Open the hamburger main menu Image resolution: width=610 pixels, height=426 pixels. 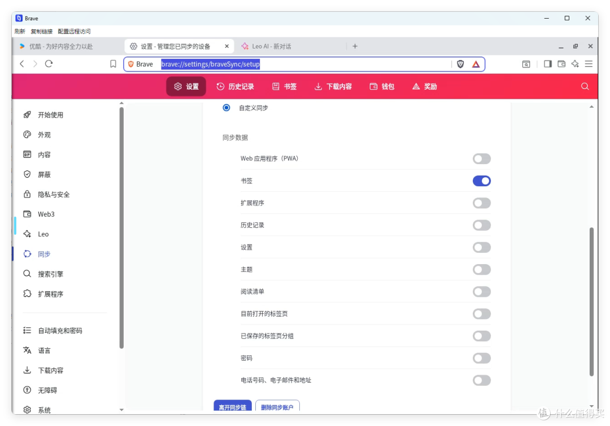[589, 64]
